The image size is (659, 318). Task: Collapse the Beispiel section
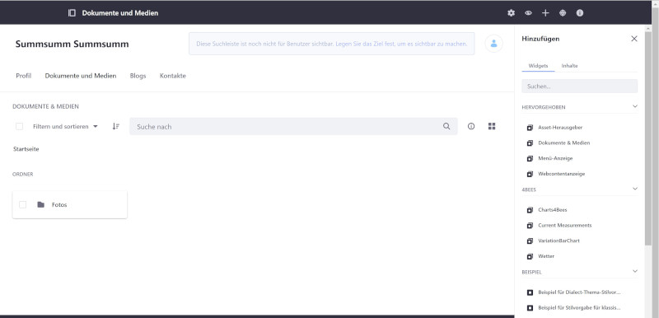tap(635, 271)
